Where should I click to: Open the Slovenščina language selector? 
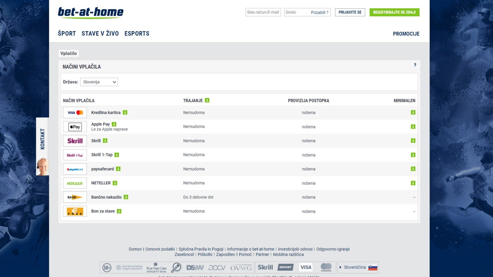coord(358,267)
